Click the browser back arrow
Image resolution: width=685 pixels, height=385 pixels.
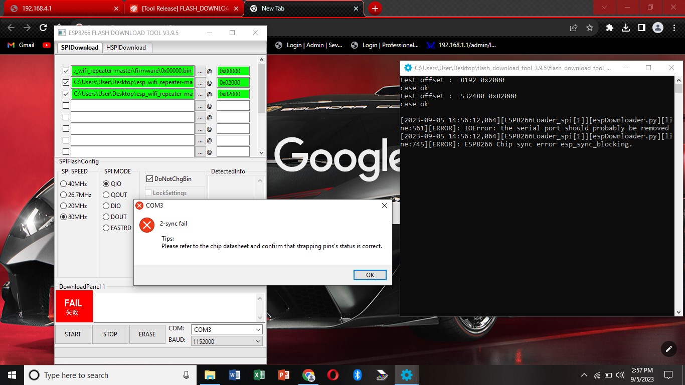pos(11,28)
